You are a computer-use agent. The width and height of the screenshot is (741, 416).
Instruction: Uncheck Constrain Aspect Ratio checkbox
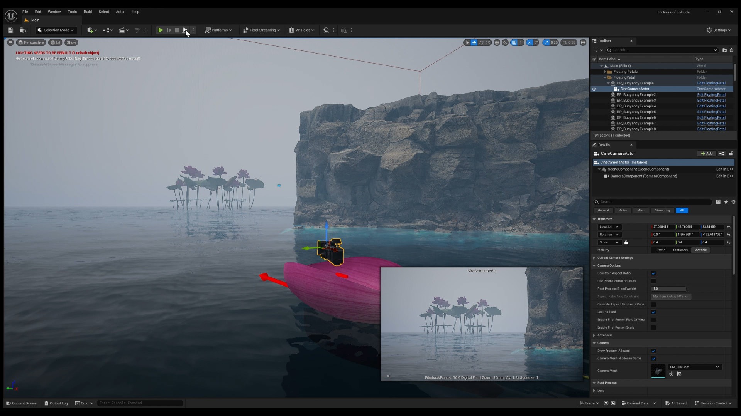(x=653, y=273)
